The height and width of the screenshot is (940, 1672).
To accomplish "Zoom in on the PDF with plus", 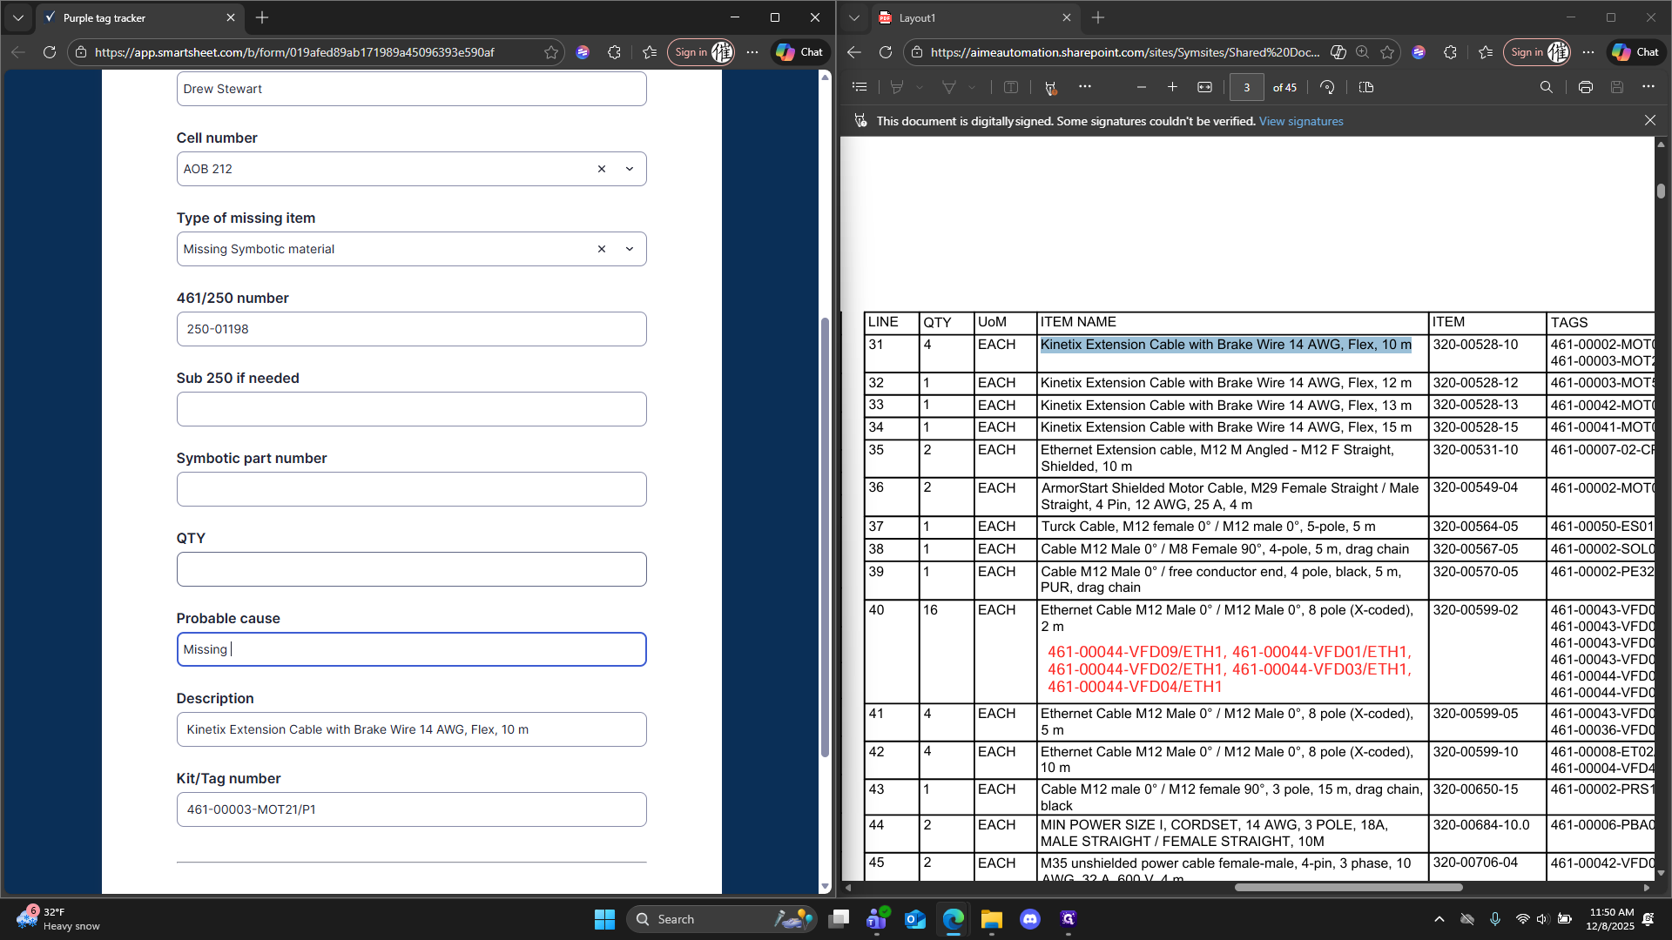I will click(1172, 87).
